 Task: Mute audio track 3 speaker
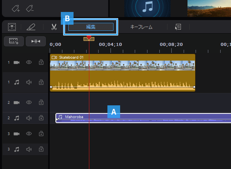29,149
